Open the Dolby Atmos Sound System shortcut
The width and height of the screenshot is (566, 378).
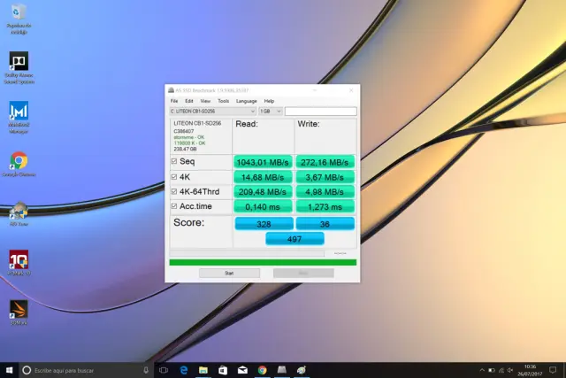(x=19, y=61)
